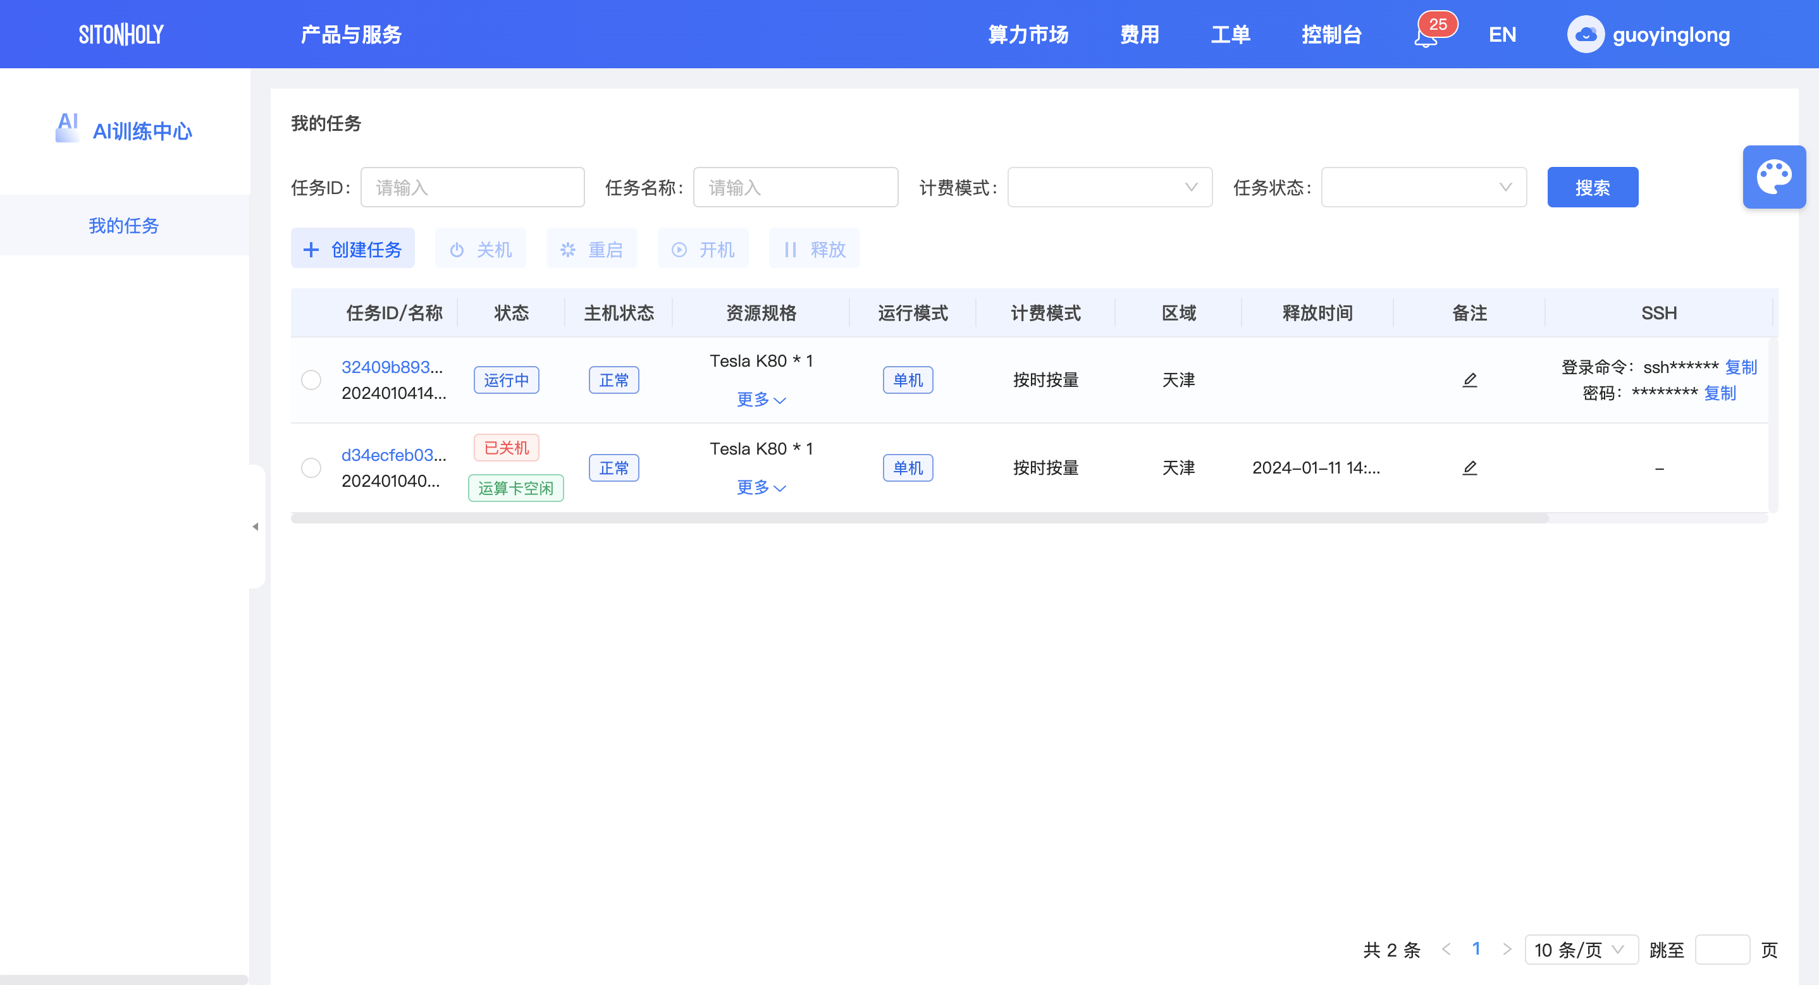Open the 算力市场 menu

(x=1028, y=35)
